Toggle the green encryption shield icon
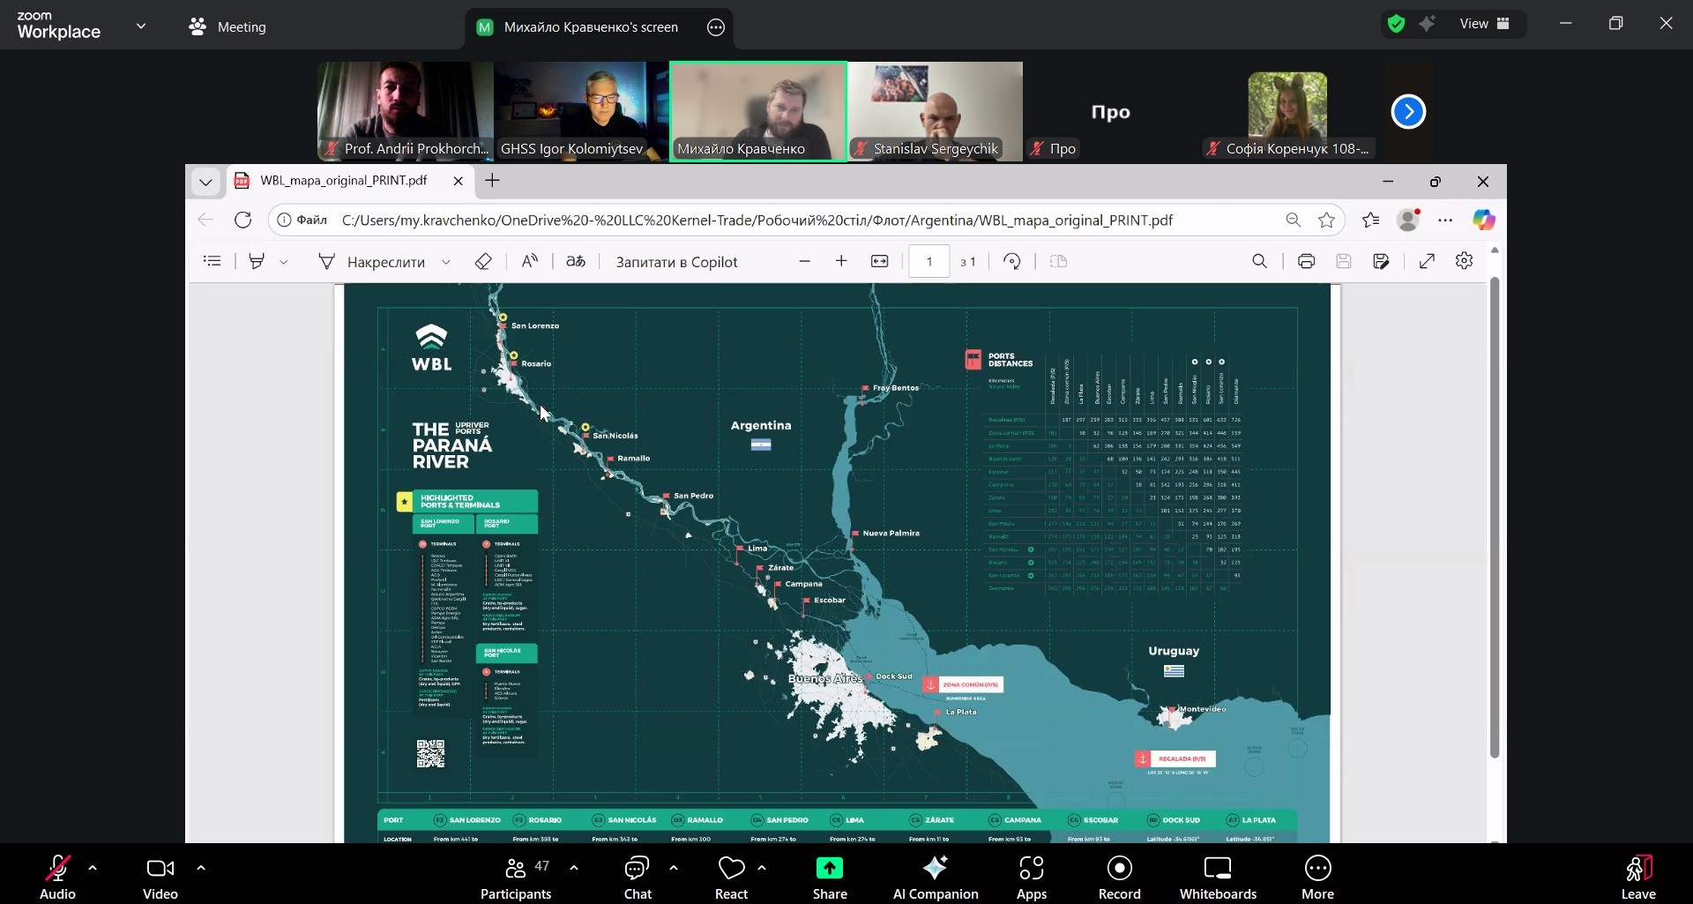The image size is (1693, 904). tap(1396, 24)
